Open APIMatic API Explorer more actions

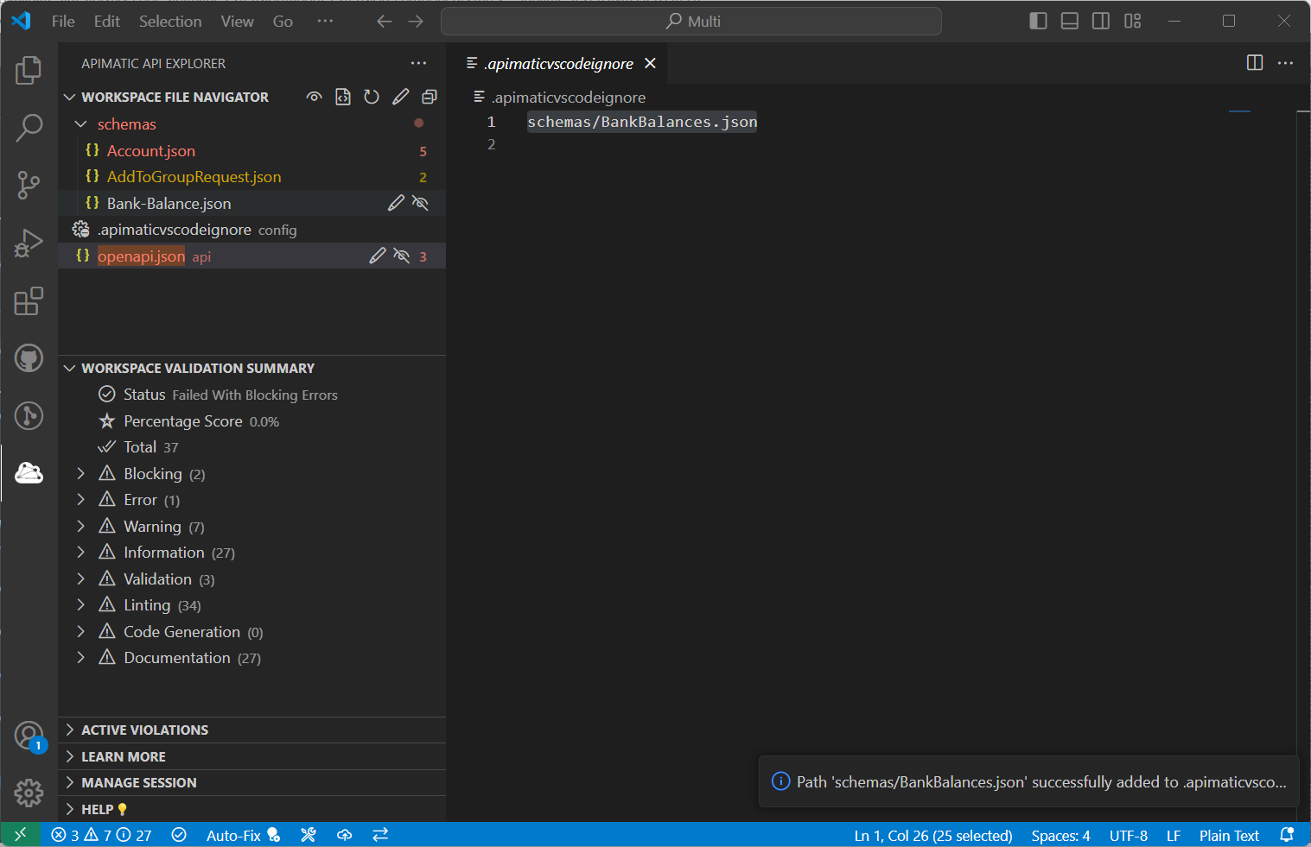419,63
